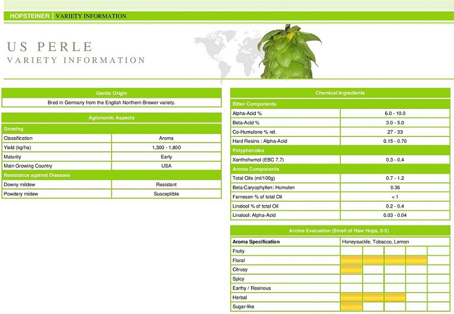Select the ratio value '0.36'
The image size is (454, 314).
395,187
